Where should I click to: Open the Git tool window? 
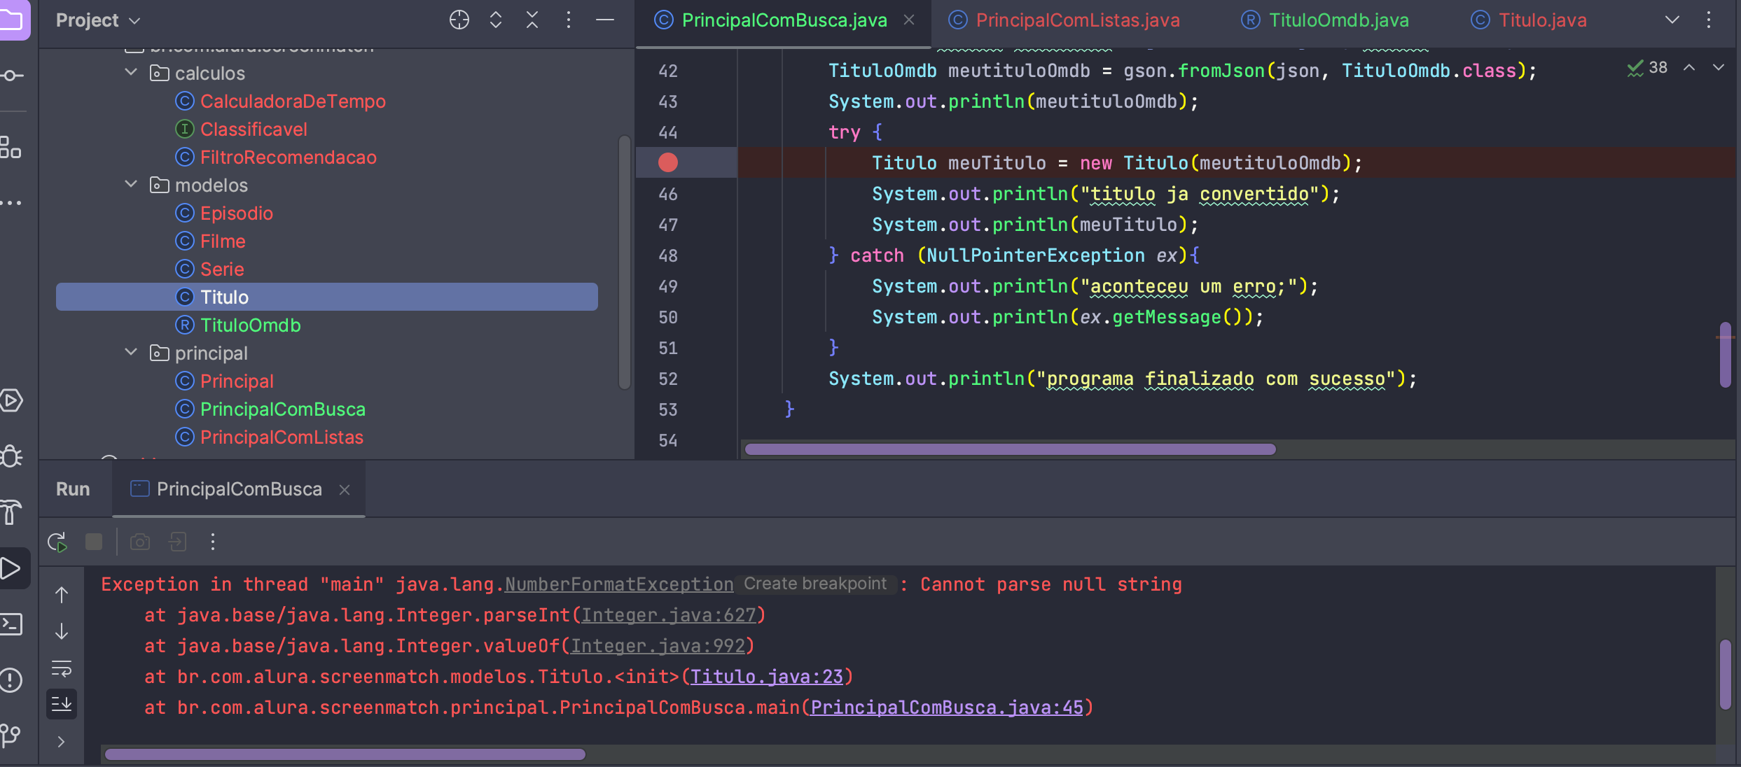(x=11, y=735)
